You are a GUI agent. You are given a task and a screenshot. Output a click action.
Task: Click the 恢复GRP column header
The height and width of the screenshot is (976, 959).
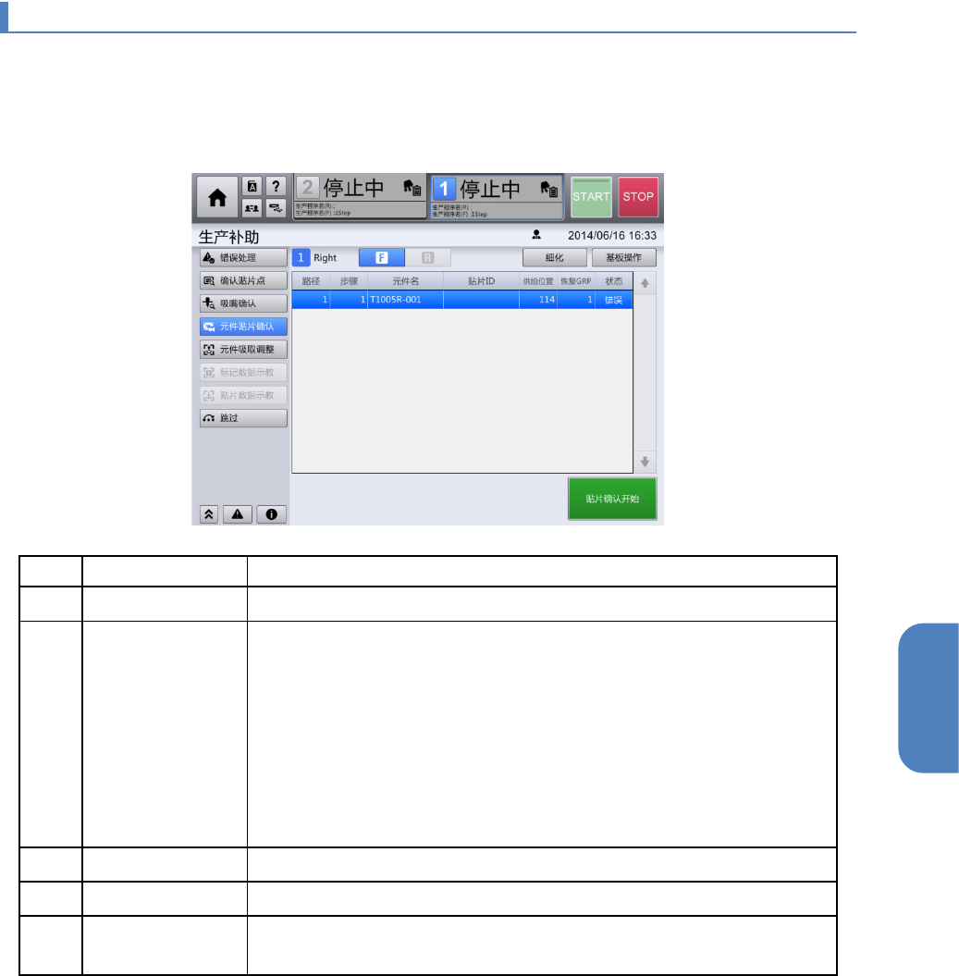575,281
